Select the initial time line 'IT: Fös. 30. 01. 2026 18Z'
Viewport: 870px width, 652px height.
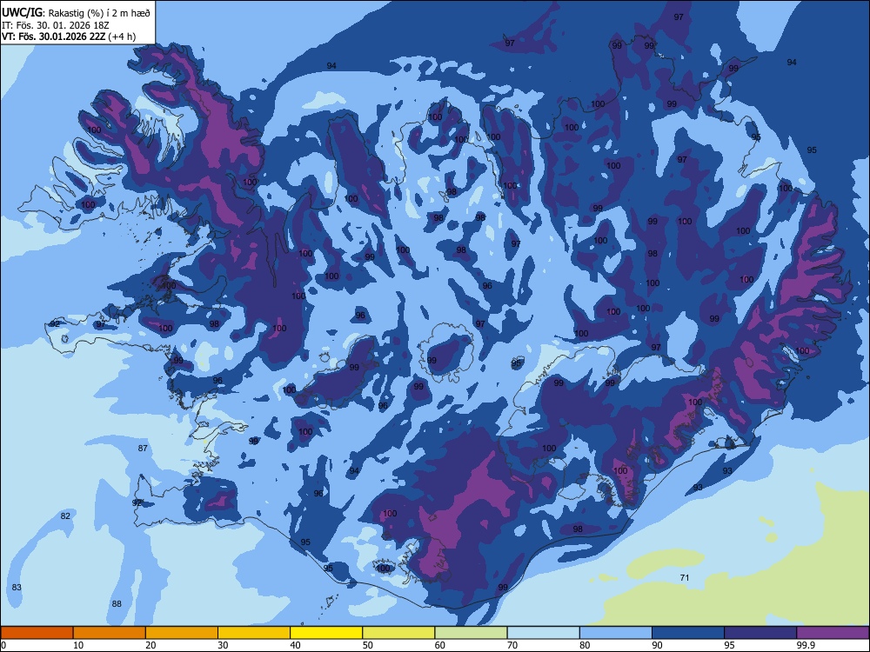(x=56, y=25)
